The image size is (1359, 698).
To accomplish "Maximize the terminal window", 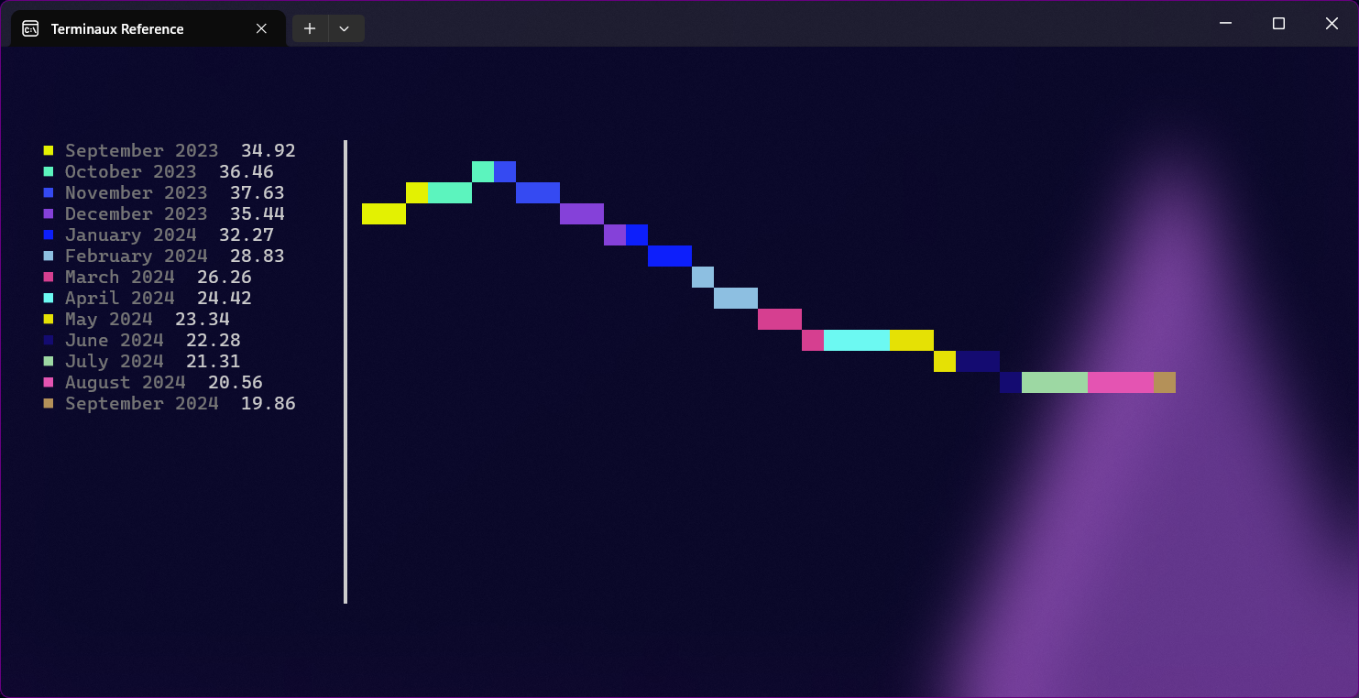I will pyautogui.click(x=1278, y=24).
